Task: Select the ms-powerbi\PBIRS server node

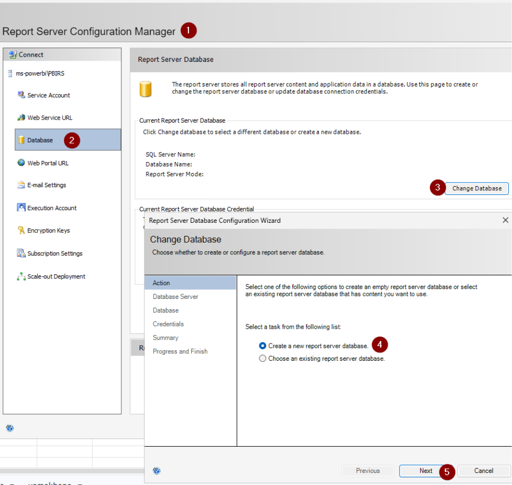Action: [40, 73]
